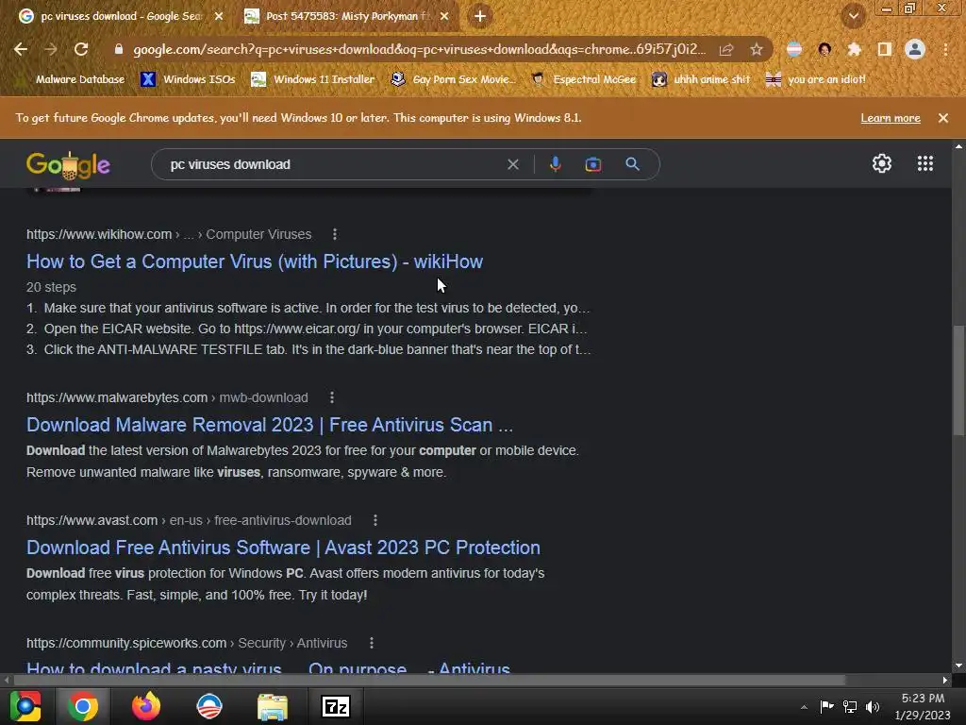Search by image with camera icon
Image resolution: width=966 pixels, height=725 pixels.
[593, 164]
